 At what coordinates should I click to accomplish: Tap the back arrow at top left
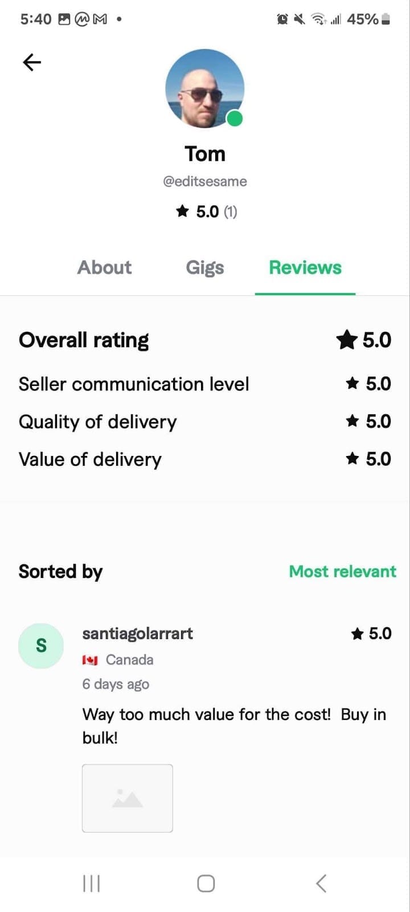pos(32,62)
